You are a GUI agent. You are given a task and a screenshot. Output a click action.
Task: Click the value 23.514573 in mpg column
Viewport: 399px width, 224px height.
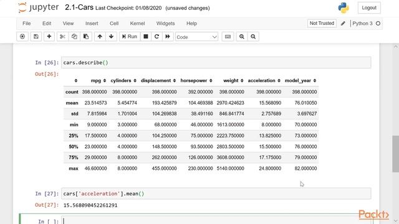point(95,103)
